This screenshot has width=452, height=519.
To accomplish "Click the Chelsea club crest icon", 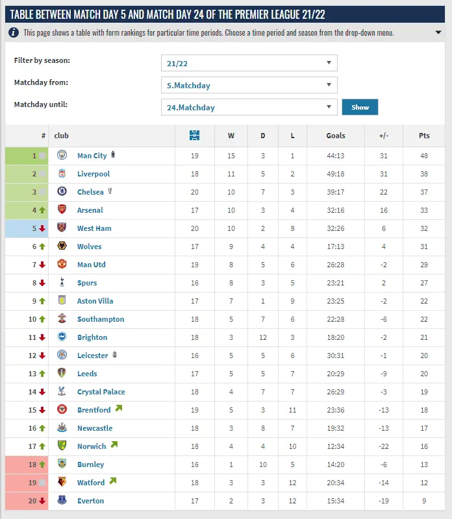I will pos(62,192).
